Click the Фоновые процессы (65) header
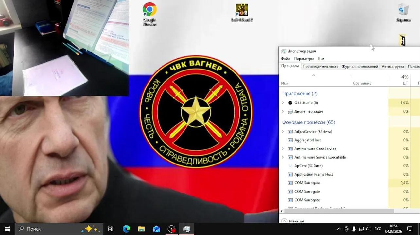Image resolution: width=420 pixels, height=235 pixels. (308, 122)
